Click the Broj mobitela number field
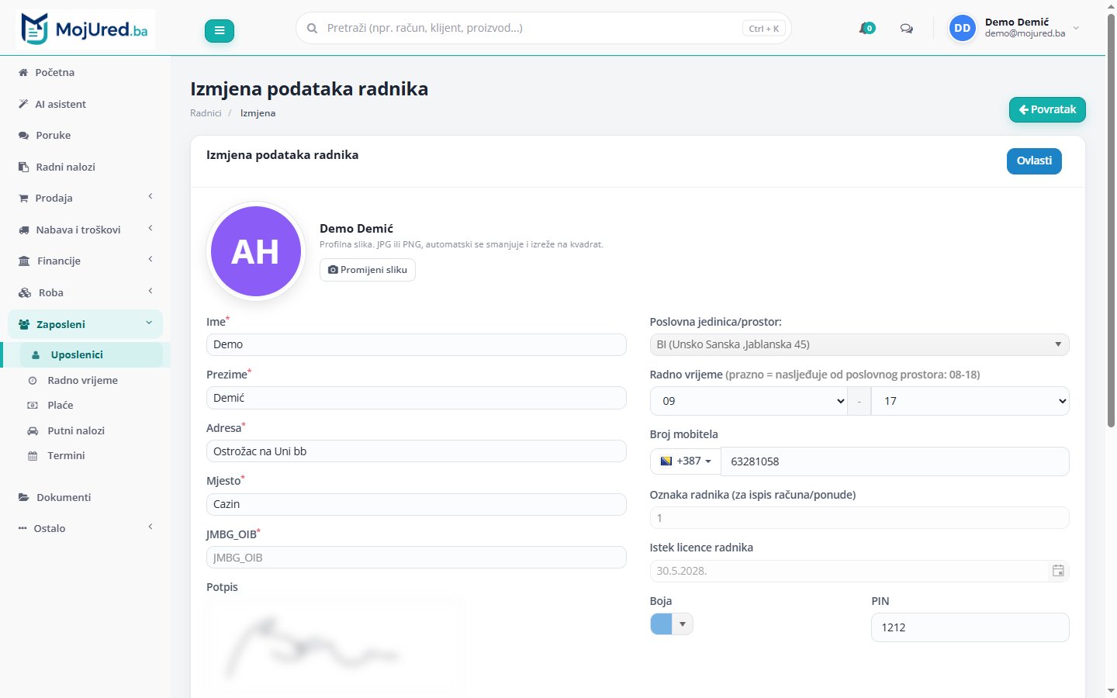This screenshot has width=1117, height=698. (895, 461)
